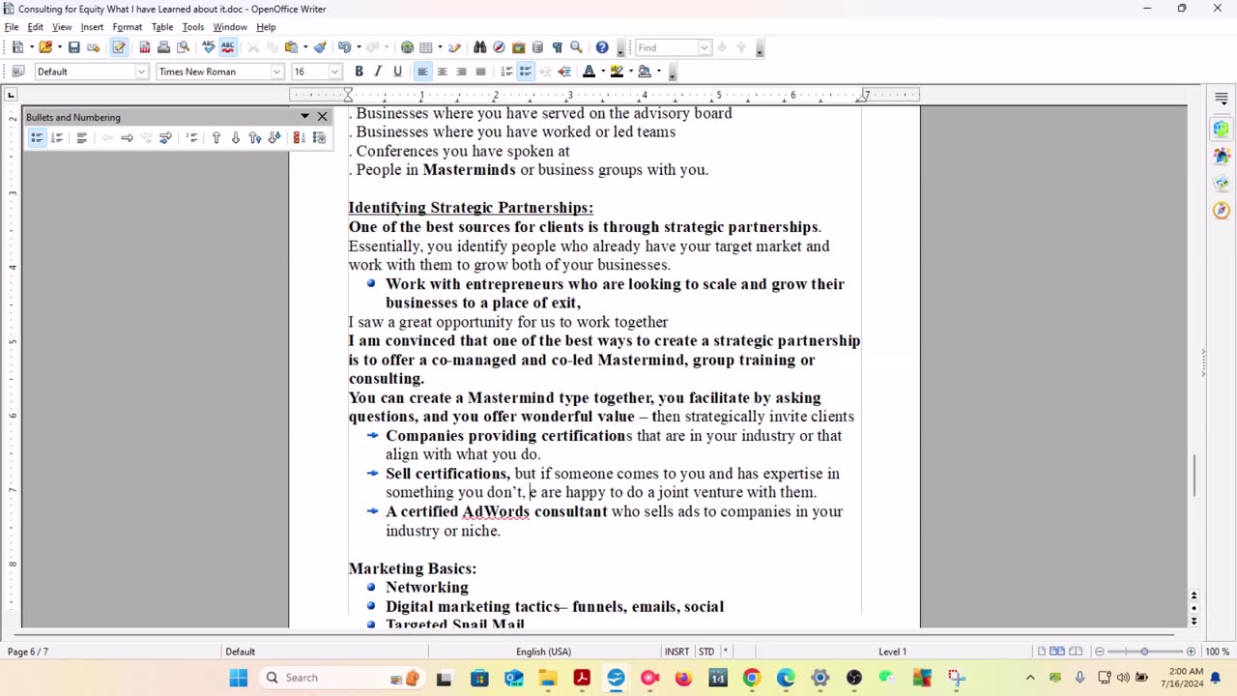Click Move Down arrow in Bullets panel

235,138
